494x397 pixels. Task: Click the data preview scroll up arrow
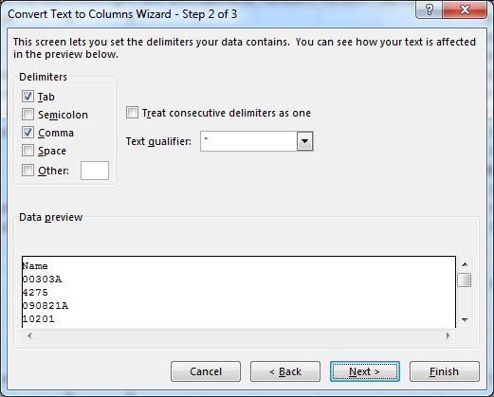[x=465, y=264]
